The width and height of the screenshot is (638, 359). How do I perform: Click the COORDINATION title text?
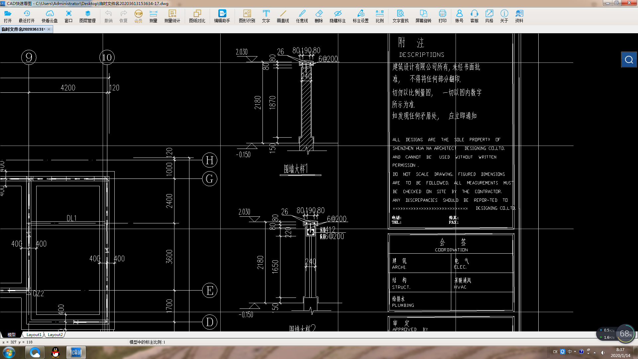pyautogui.click(x=451, y=250)
